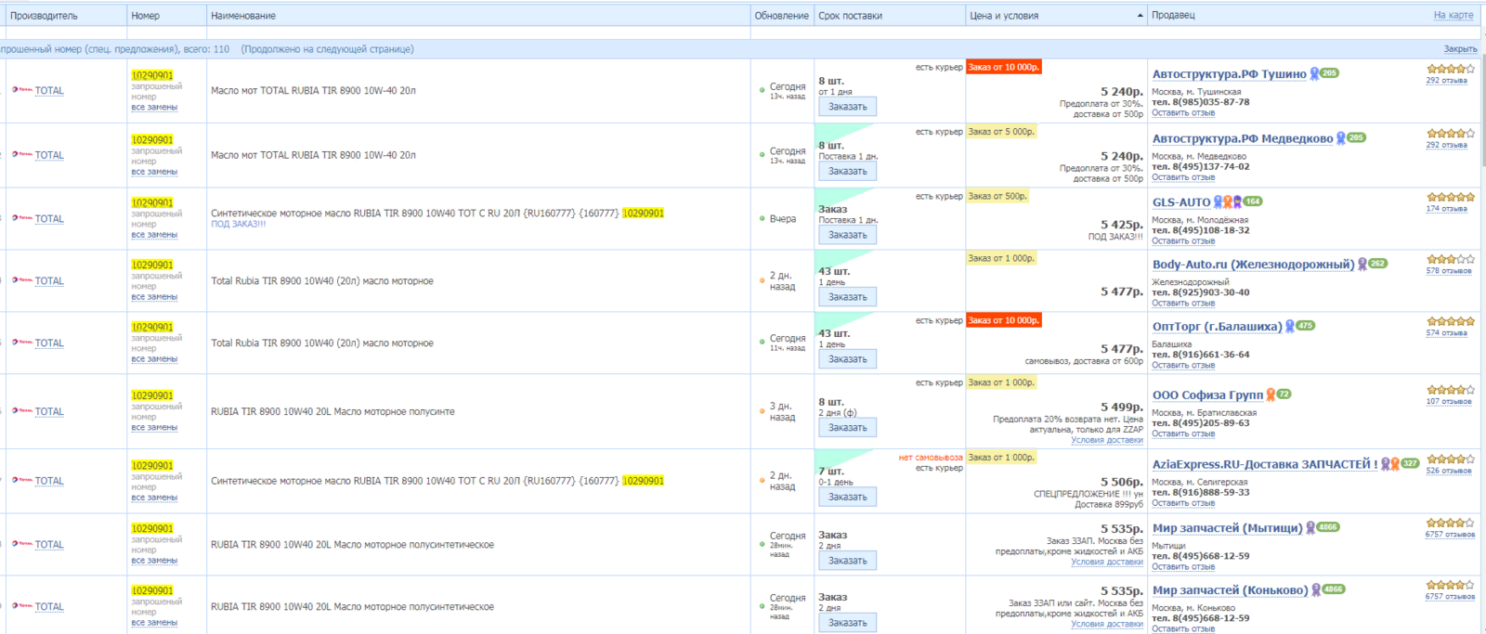1486x634 pixels.
Task: Click Оставить отзыв under ОптТорг (г.Балашиха)
Action: tap(1183, 366)
